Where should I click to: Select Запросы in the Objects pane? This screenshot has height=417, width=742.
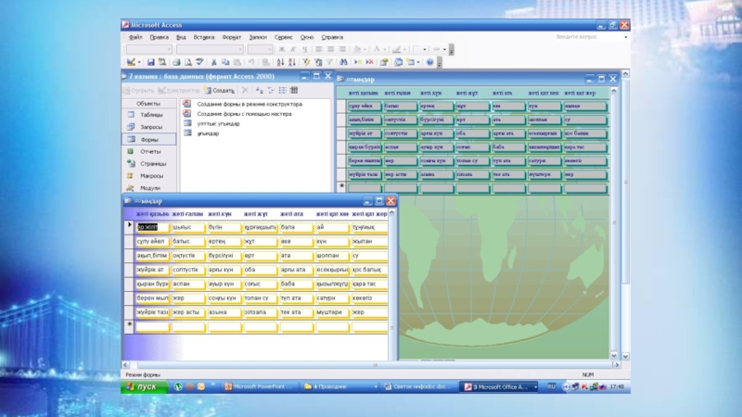(149, 127)
